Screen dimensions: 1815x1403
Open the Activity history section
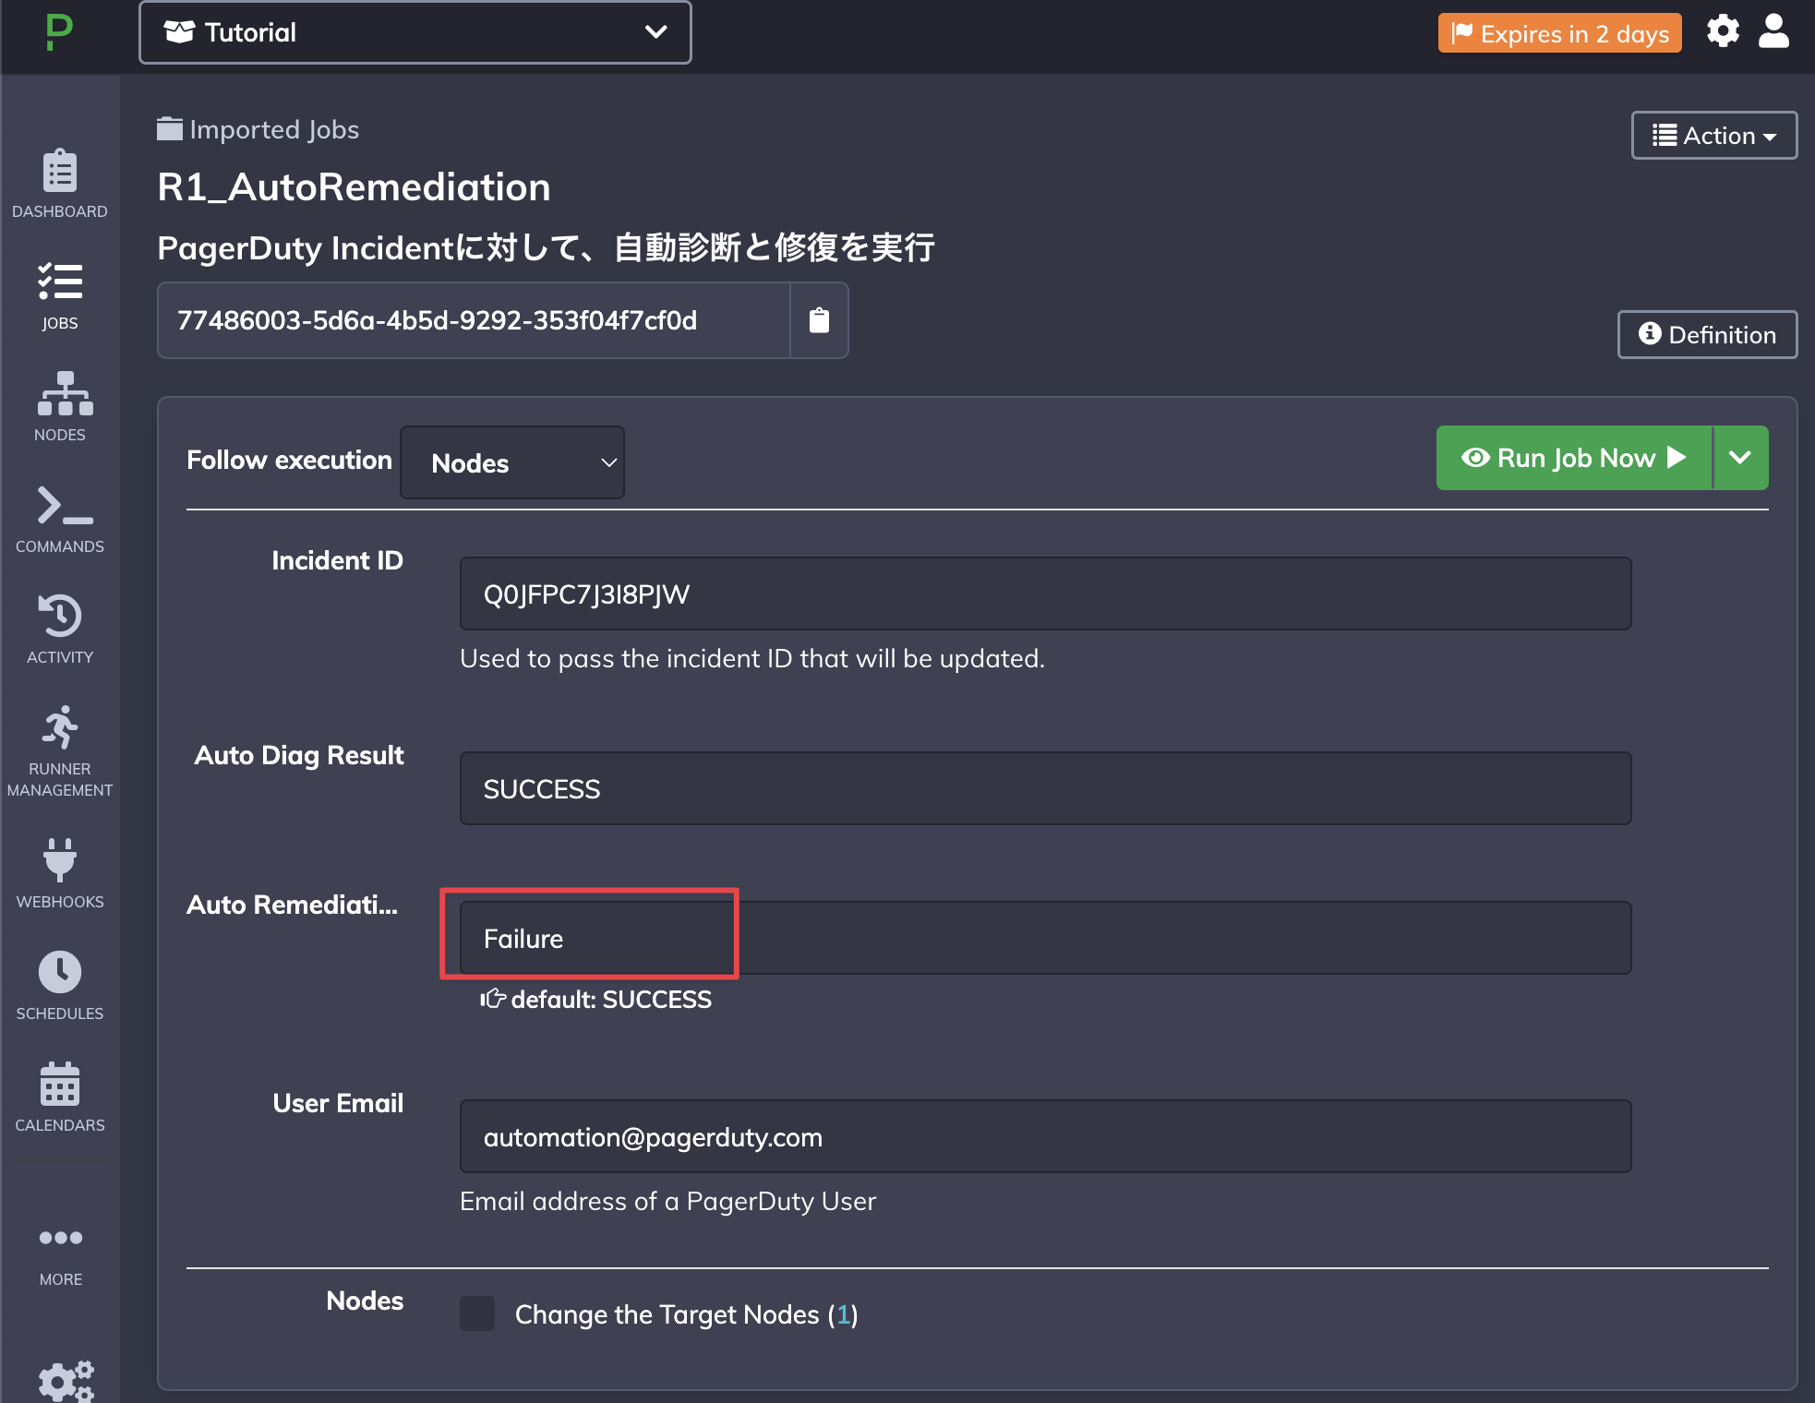click(60, 630)
